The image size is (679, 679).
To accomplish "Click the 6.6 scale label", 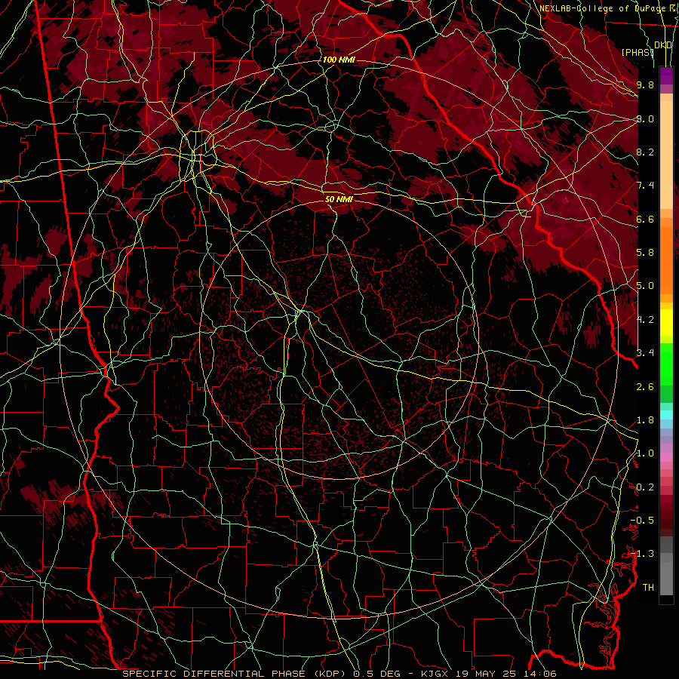I will pos(645,219).
